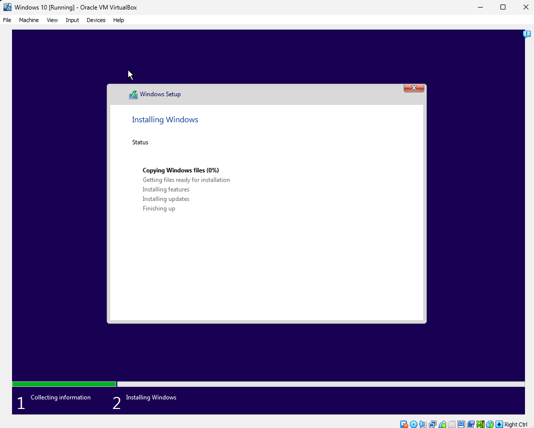Click the Windows Setup dialog title icon

click(133, 94)
